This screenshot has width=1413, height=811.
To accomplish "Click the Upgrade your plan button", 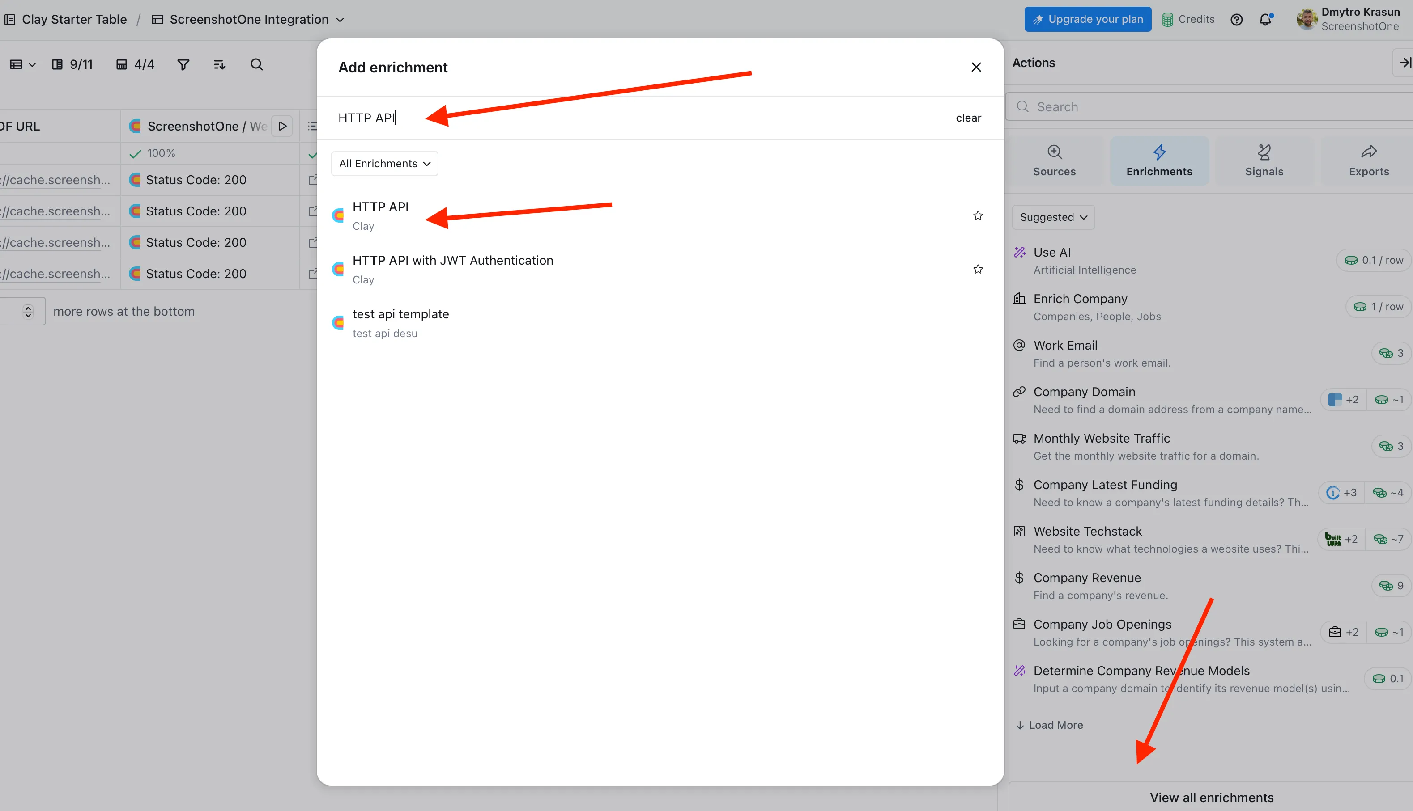I will (1086, 18).
